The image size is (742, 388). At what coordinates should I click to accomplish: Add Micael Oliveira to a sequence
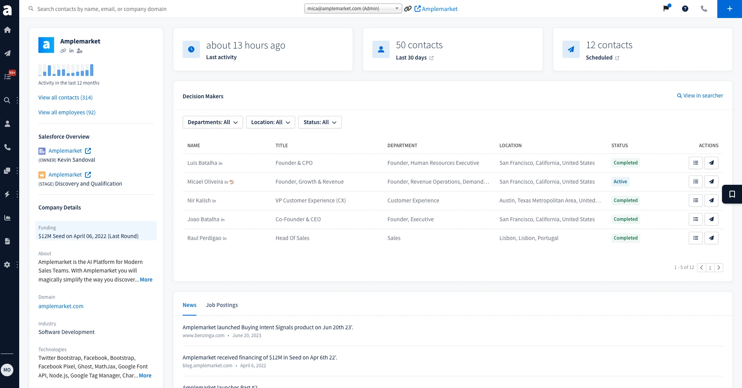tap(711, 182)
